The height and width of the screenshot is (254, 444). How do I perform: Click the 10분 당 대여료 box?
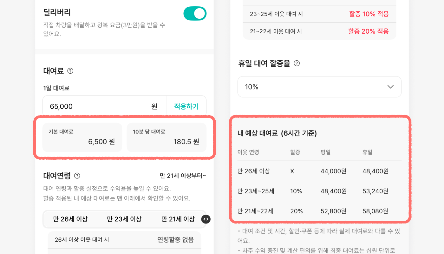point(166,137)
